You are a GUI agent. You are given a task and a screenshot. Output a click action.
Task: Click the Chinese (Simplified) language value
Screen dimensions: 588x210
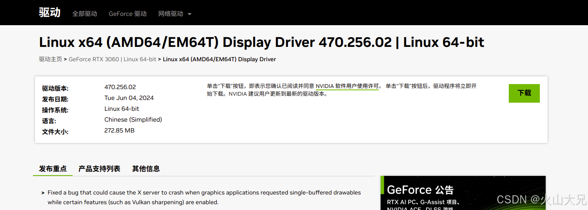pyautogui.click(x=133, y=120)
